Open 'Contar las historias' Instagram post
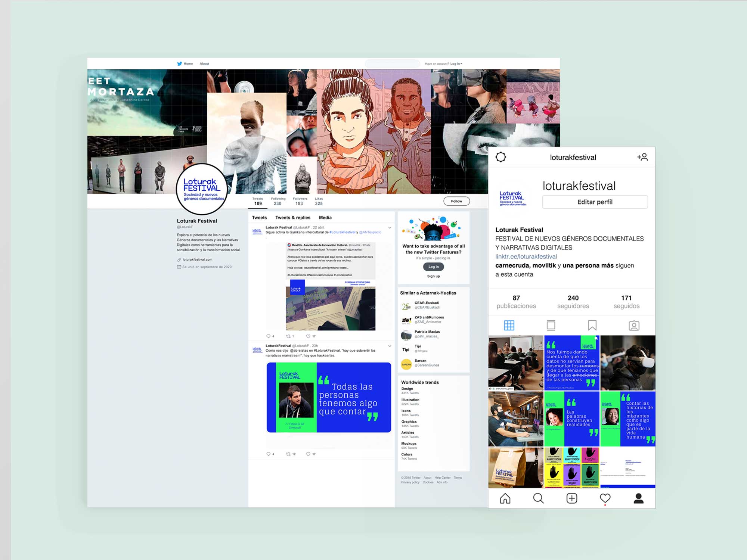Image resolution: width=747 pixels, height=560 pixels. 628,419
